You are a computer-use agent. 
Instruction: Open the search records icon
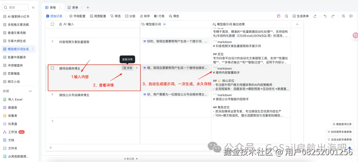[343, 16]
